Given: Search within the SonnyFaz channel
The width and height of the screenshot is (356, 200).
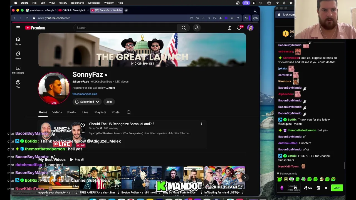Looking at the screenshot, I should (129, 112).
